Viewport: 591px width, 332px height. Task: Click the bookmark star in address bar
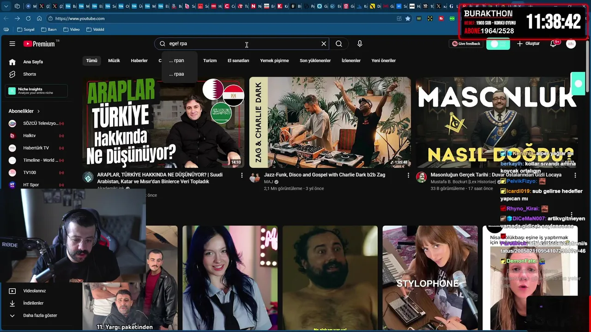point(408,18)
